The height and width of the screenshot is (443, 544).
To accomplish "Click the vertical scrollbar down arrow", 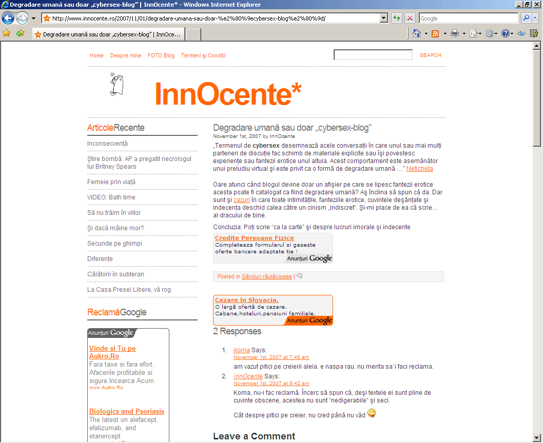I will (x=537, y=438).
